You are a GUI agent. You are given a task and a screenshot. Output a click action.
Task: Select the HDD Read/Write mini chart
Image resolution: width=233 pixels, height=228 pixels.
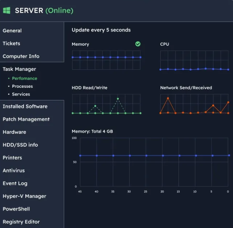click(x=106, y=103)
